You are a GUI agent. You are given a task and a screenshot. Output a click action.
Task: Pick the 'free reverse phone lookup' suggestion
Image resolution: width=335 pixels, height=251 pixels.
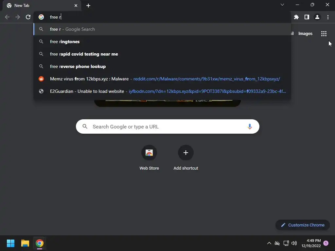point(162,66)
